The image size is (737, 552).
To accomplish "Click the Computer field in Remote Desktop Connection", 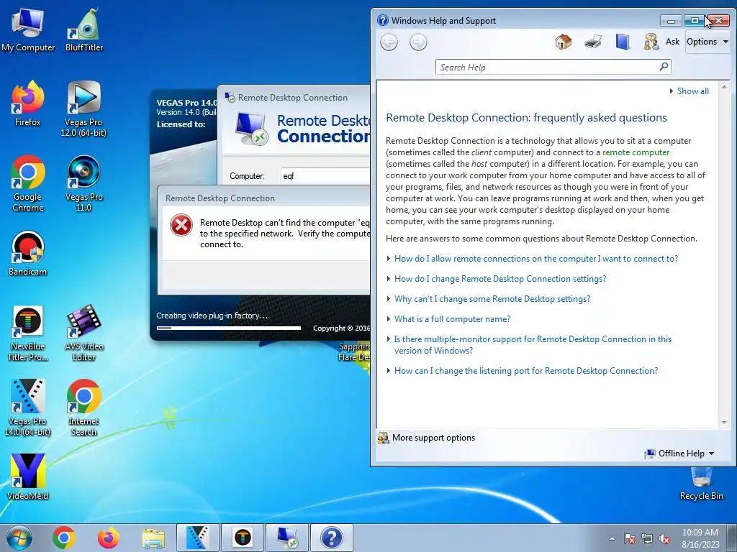I will pyautogui.click(x=325, y=176).
